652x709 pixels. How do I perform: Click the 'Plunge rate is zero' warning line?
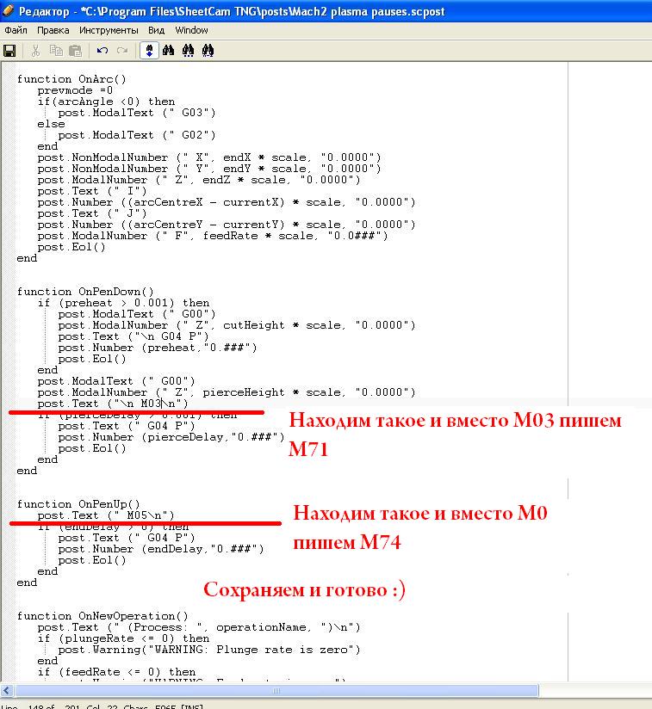click(x=209, y=650)
